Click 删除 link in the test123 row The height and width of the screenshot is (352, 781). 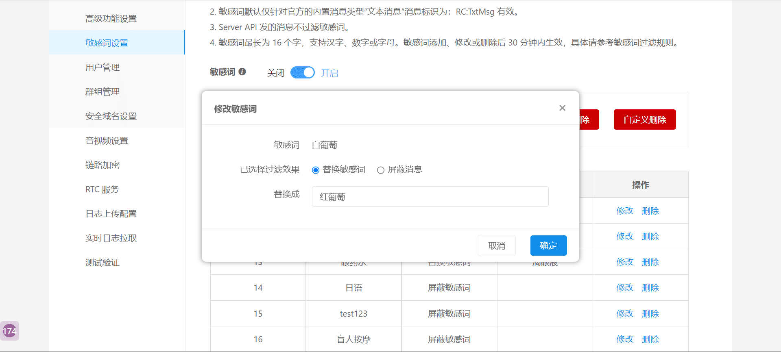(x=650, y=313)
